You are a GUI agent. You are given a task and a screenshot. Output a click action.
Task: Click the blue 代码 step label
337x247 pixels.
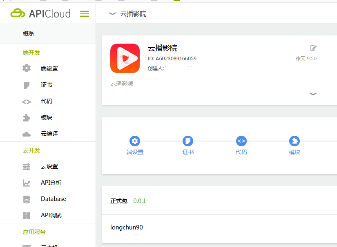(241, 152)
